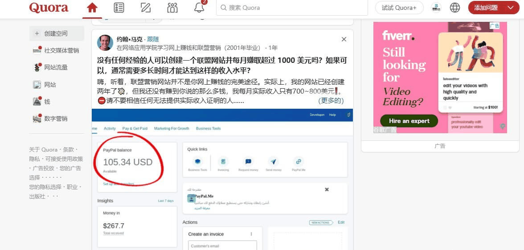This screenshot has height=250, width=524.
Task: Click 关于 Quora footer link
Action: 43,149
